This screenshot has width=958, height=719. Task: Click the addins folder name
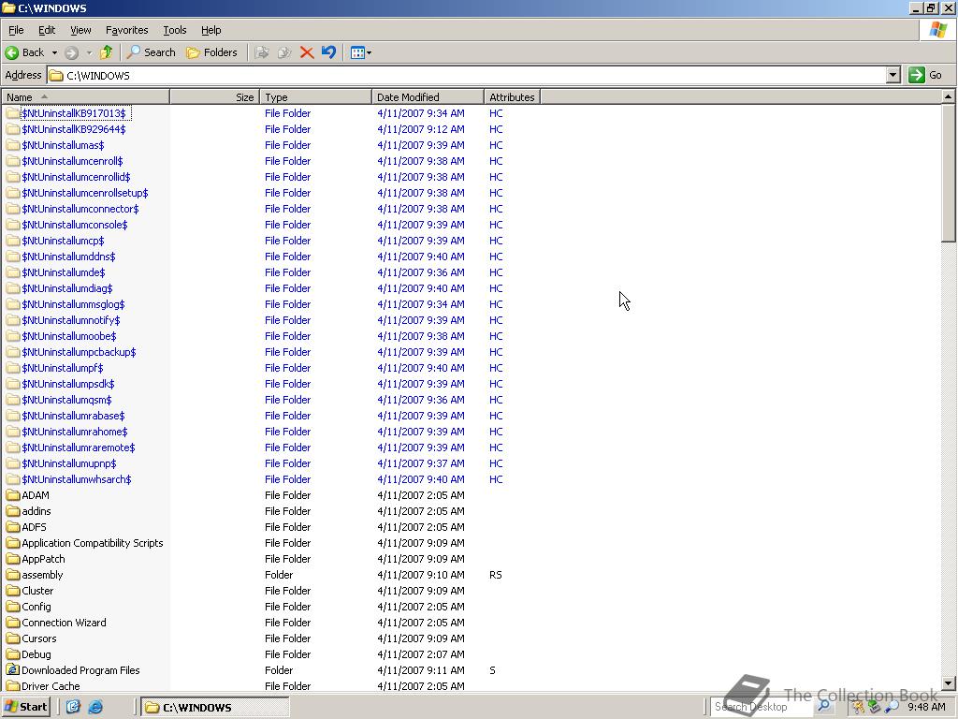(36, 510)
